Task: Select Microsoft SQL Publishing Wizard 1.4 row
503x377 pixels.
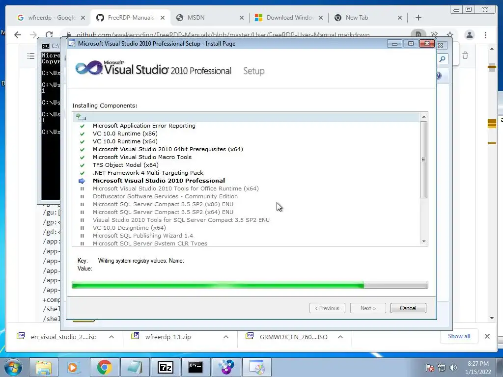Action: click(143, 236)
